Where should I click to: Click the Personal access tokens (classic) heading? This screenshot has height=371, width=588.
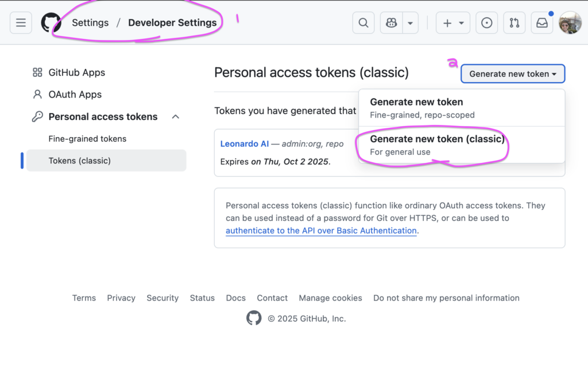point(311,73)
